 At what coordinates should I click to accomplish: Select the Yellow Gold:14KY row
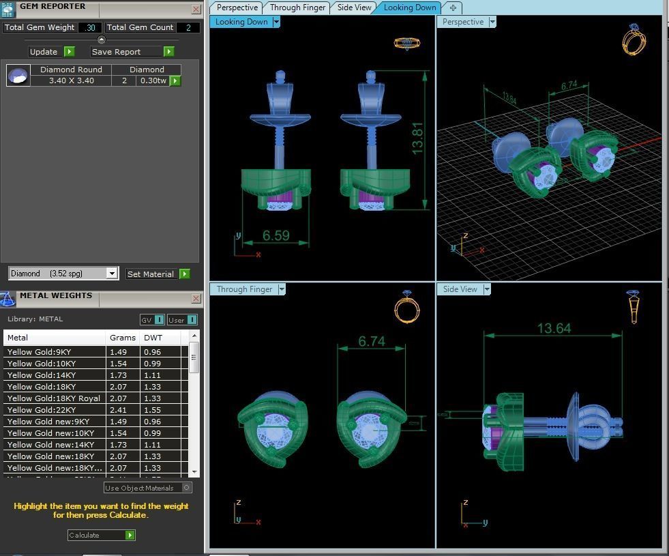(x=95, y=375)
